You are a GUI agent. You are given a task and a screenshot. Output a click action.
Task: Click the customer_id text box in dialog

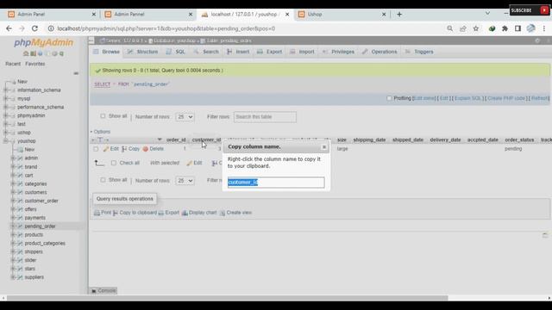point(276,183)
